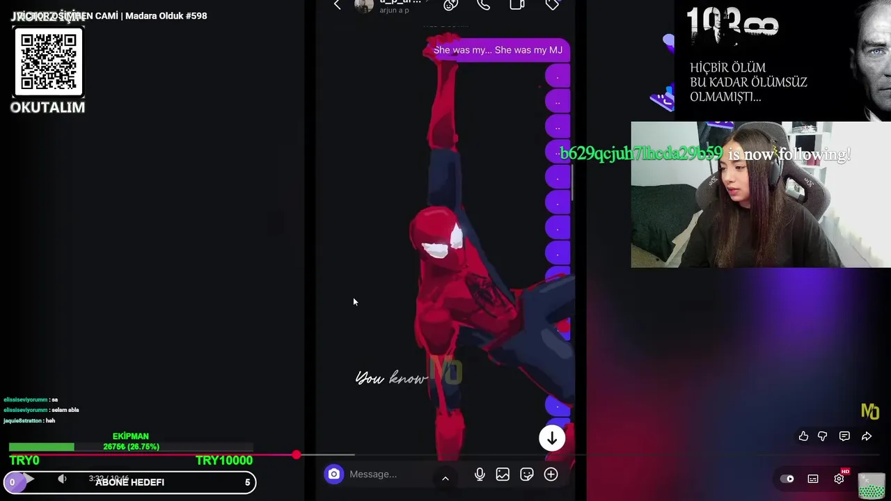Open arjun a p profile picture
Image resolution: width=891 pixels, height=501 pixels.
tap(364, 6)
